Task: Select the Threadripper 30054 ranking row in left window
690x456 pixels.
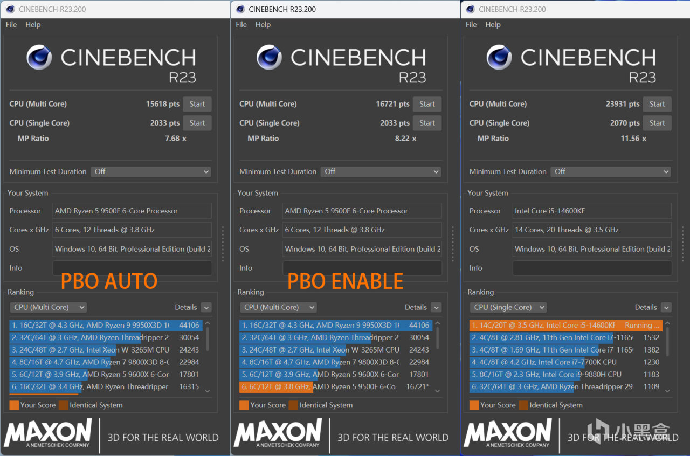Action: click(x=106, y=337)
